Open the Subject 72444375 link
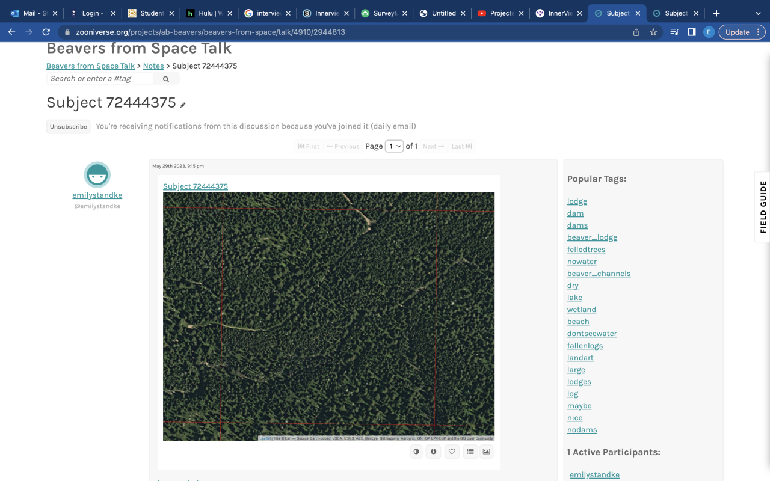The width and height of the screenshot is (770, 481). click(x=196, y=186)
